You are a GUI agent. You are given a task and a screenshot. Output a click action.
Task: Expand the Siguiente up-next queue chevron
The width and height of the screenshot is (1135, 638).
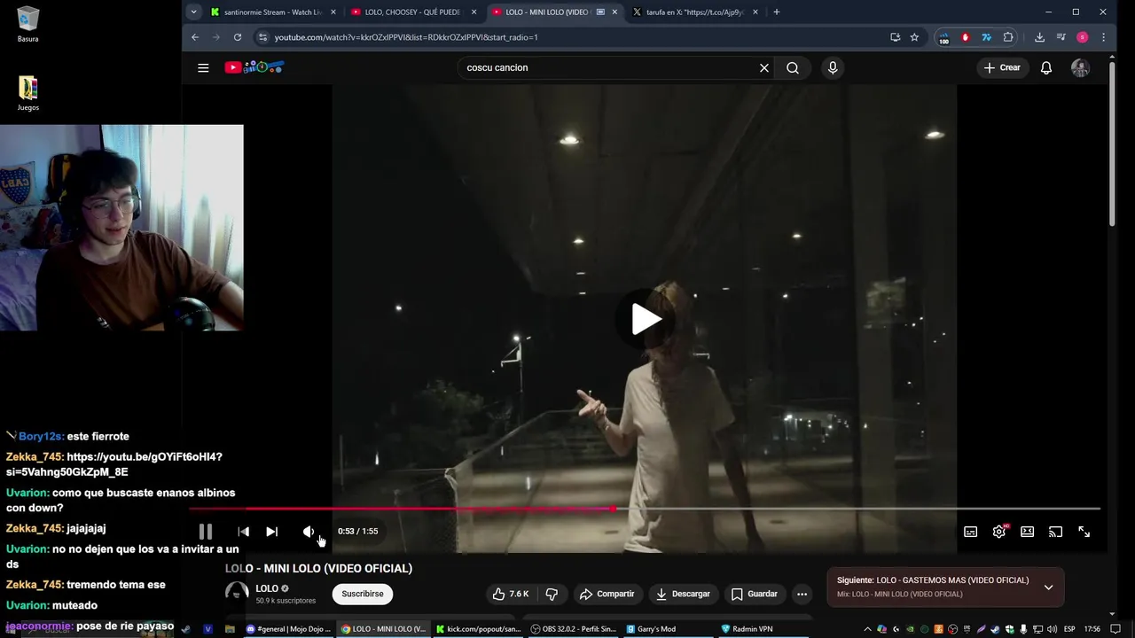(x=1048, y=587)
